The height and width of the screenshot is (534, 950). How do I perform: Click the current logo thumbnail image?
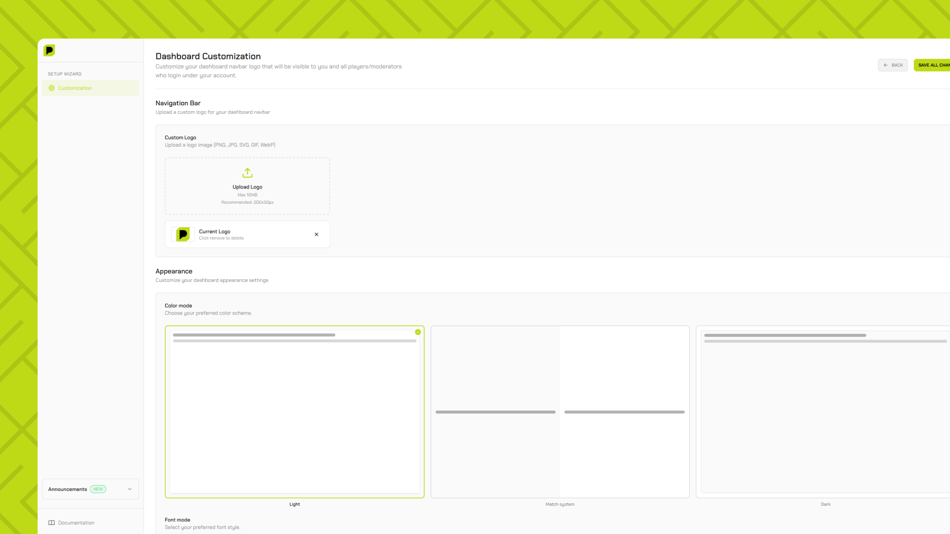pos(183,234)
